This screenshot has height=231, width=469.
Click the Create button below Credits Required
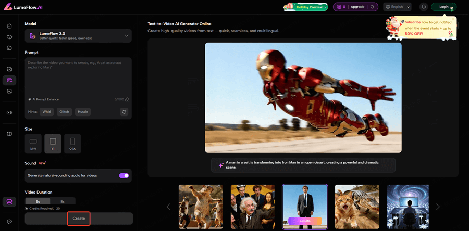click(79, 219)
